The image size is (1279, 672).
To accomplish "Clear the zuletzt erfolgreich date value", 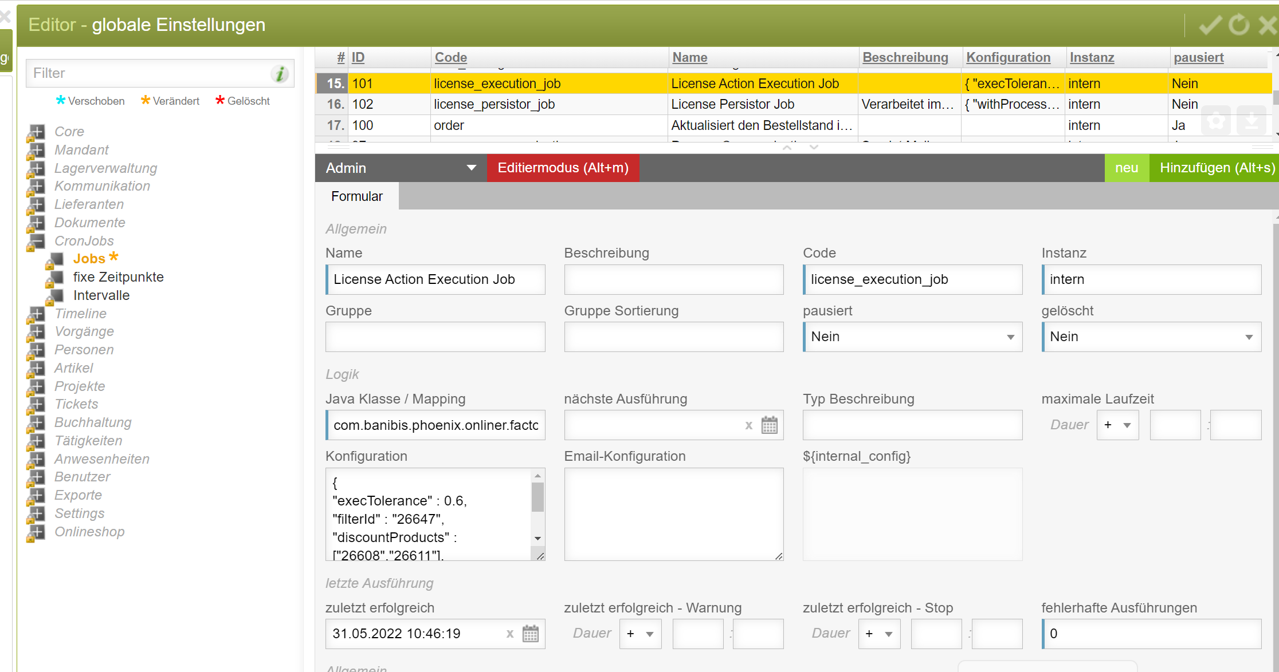I will coord(509,634).
